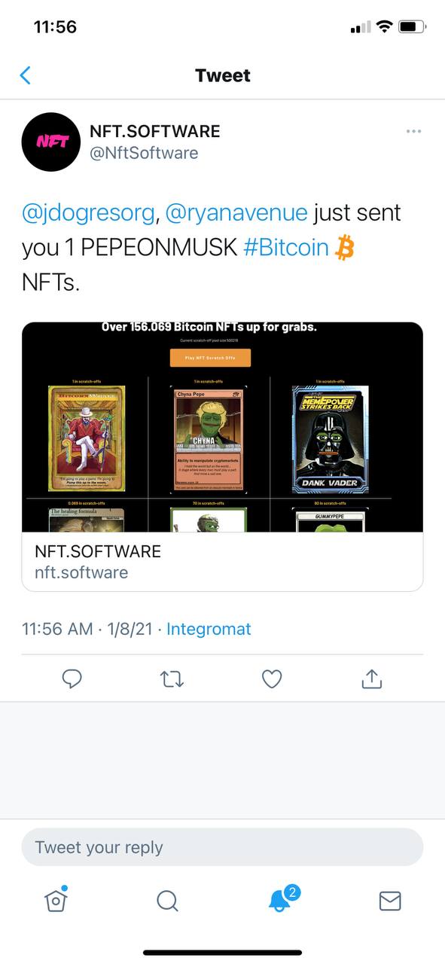Open the Messages envelope tab
This screenshot has height=964, width=445.
pos(390,901)
